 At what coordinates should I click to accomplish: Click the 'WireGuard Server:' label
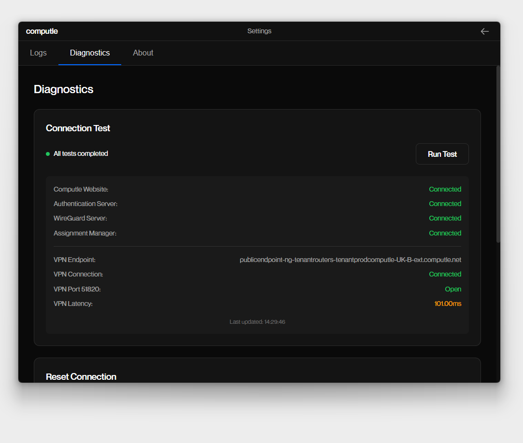pyautogui.click(x=80, y=218)
